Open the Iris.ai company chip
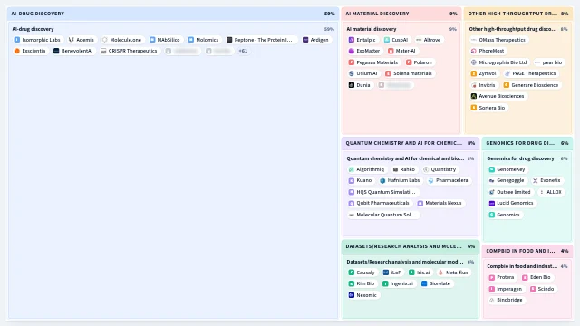 click(x=420, y=273)
